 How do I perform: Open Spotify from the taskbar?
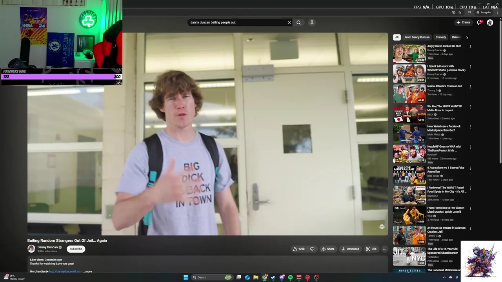click(290, 277)
